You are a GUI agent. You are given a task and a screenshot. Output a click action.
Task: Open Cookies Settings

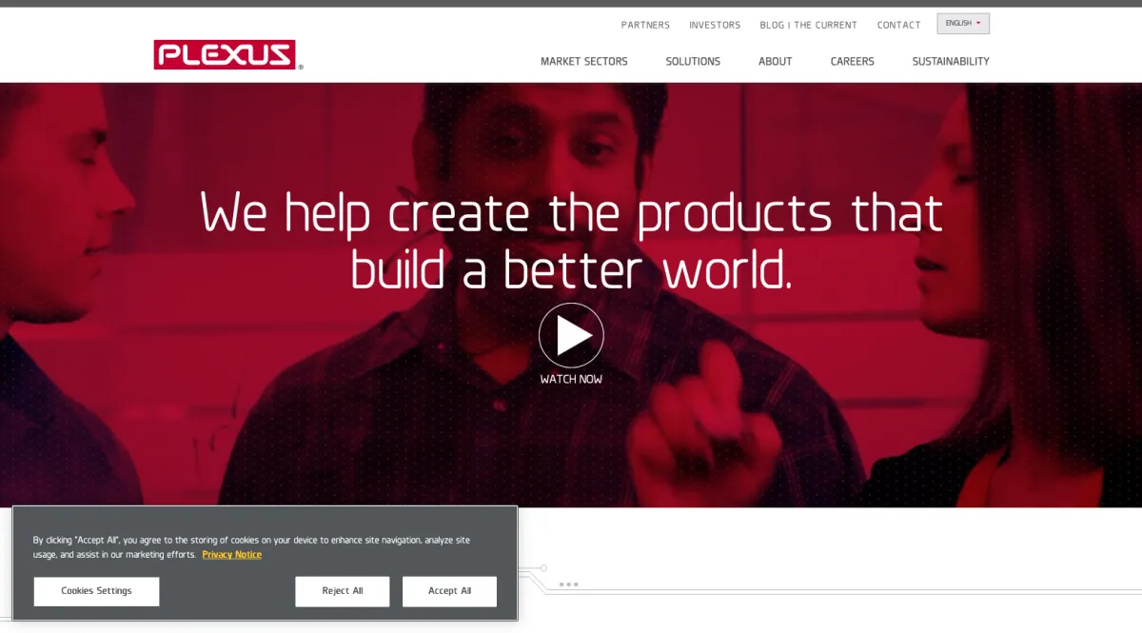click(x=96, y=591)
